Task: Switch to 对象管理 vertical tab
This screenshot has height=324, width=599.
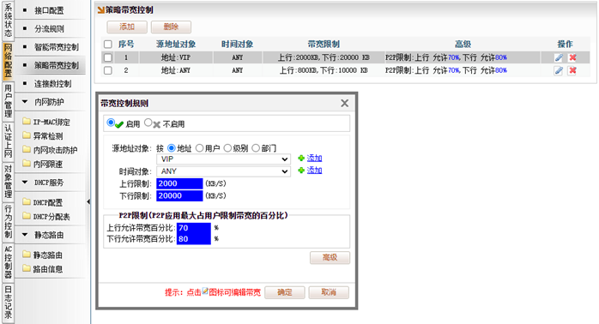Action: click(x=8, y=182)
